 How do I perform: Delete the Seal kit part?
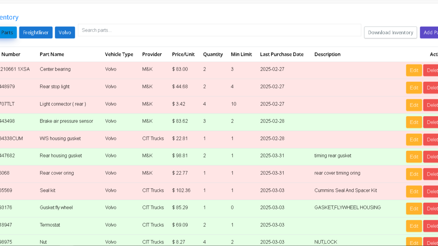pyautogui.click(x=430, y=191)
